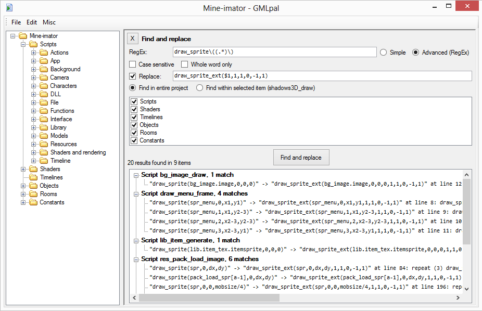Screen dimensions: 482x311
Task: Click the results horizontal scrollbar right arrow
Action: pyautogui.click(x=458, y=297)
